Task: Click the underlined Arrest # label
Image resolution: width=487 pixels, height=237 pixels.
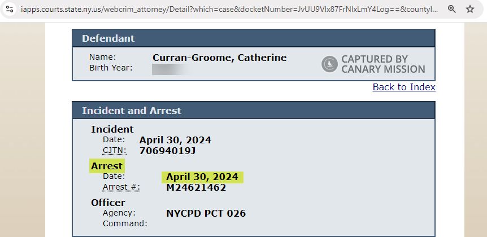Action: tap(121, 187)
